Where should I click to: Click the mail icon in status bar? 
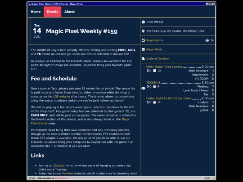(x=206, y=178)
